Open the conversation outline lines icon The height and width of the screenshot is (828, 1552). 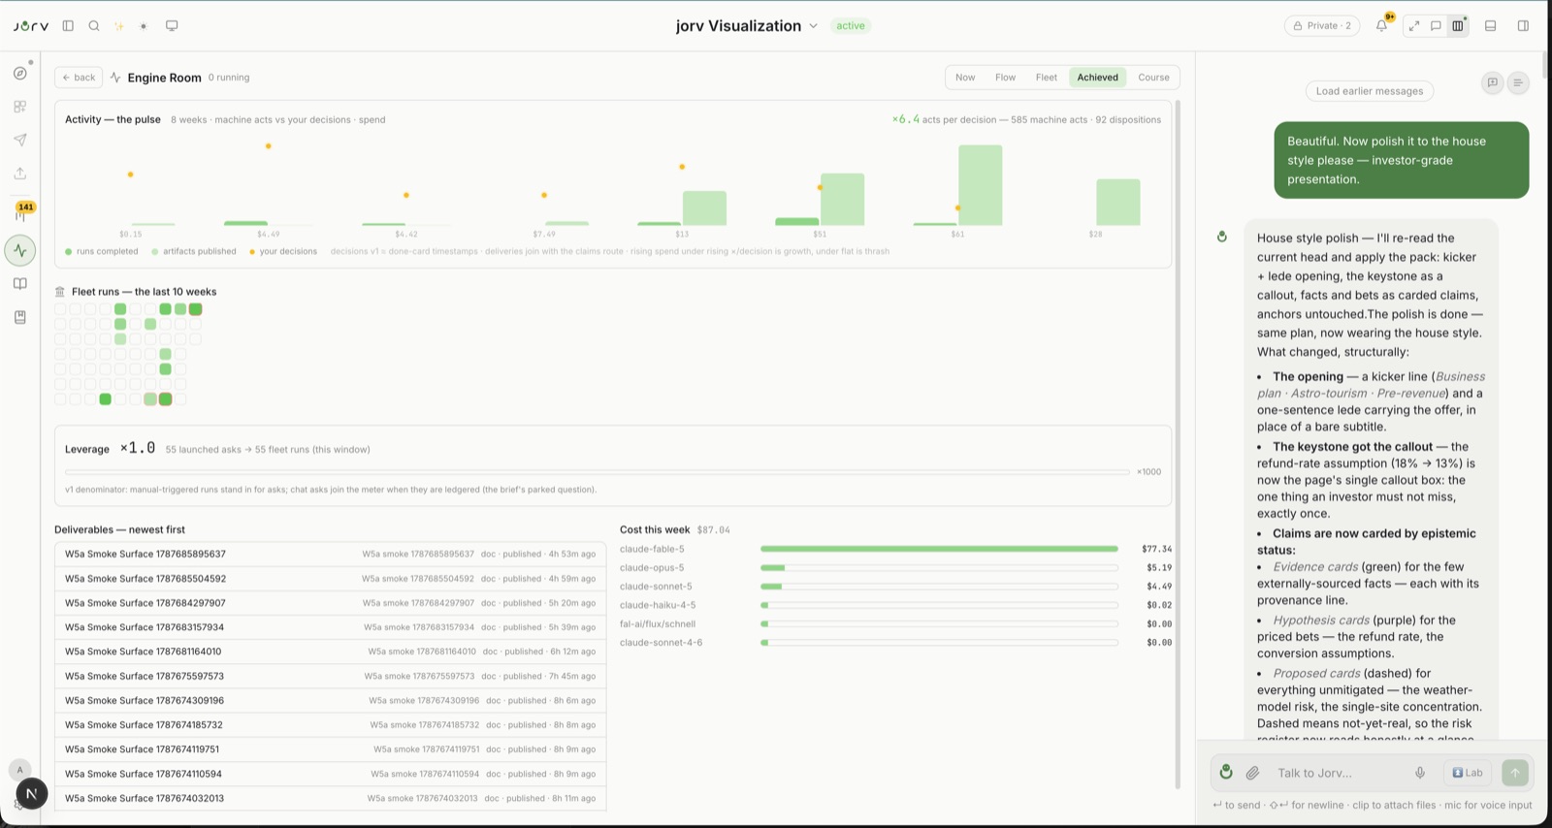point(1518,82)
